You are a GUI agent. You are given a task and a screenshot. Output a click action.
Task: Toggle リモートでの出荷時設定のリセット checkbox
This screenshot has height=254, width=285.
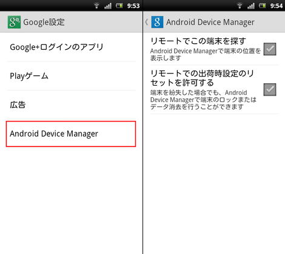[270, 89]
